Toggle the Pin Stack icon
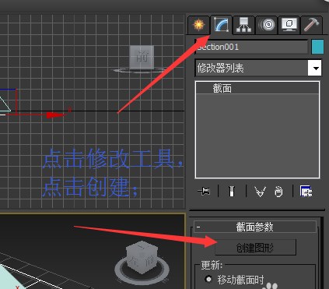 point(204,192)
